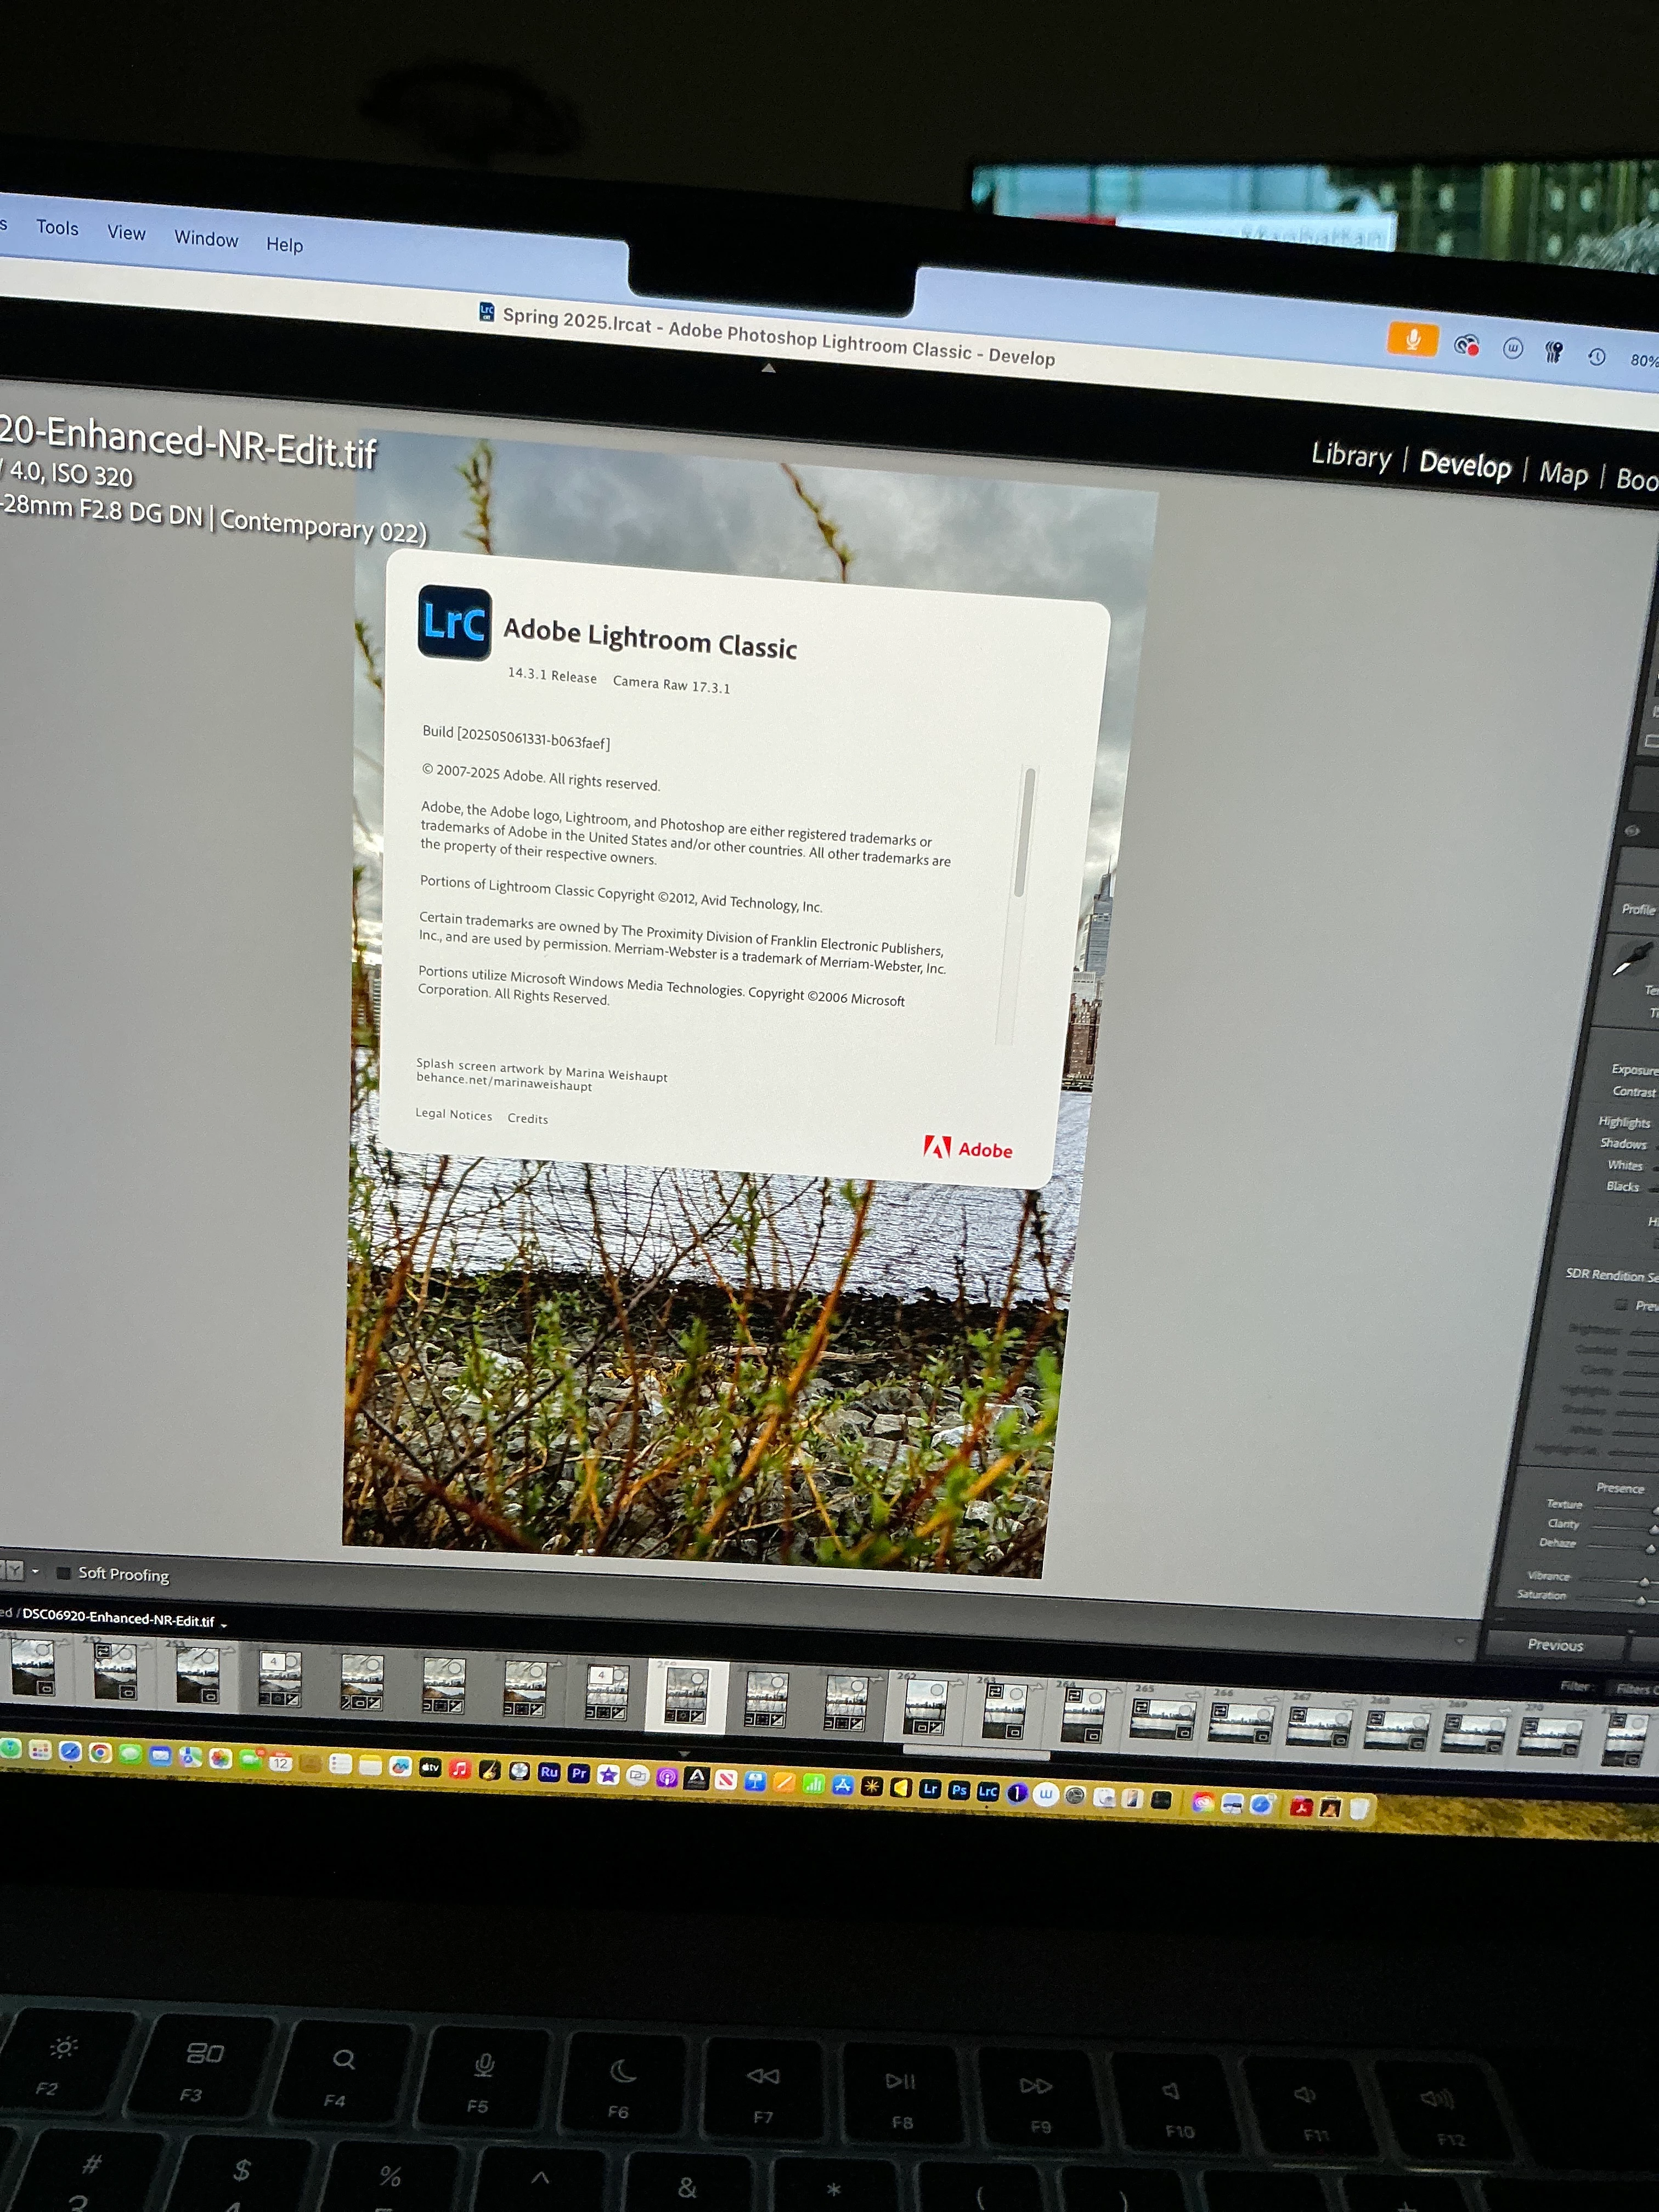The width and height of the screenshot is (1659, 2212).
Task: Collapse the filmstrip using bottom arrow
Action: (684, 1753)
